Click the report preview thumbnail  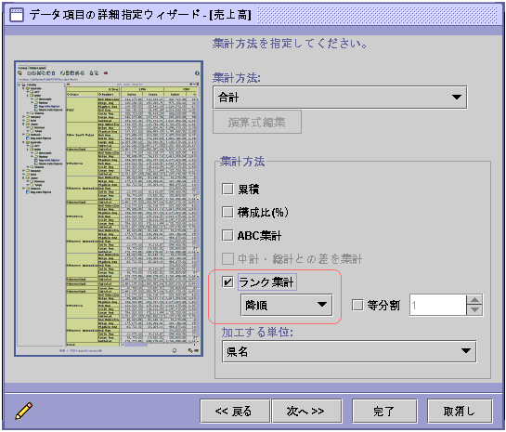[x=109, y=209]
